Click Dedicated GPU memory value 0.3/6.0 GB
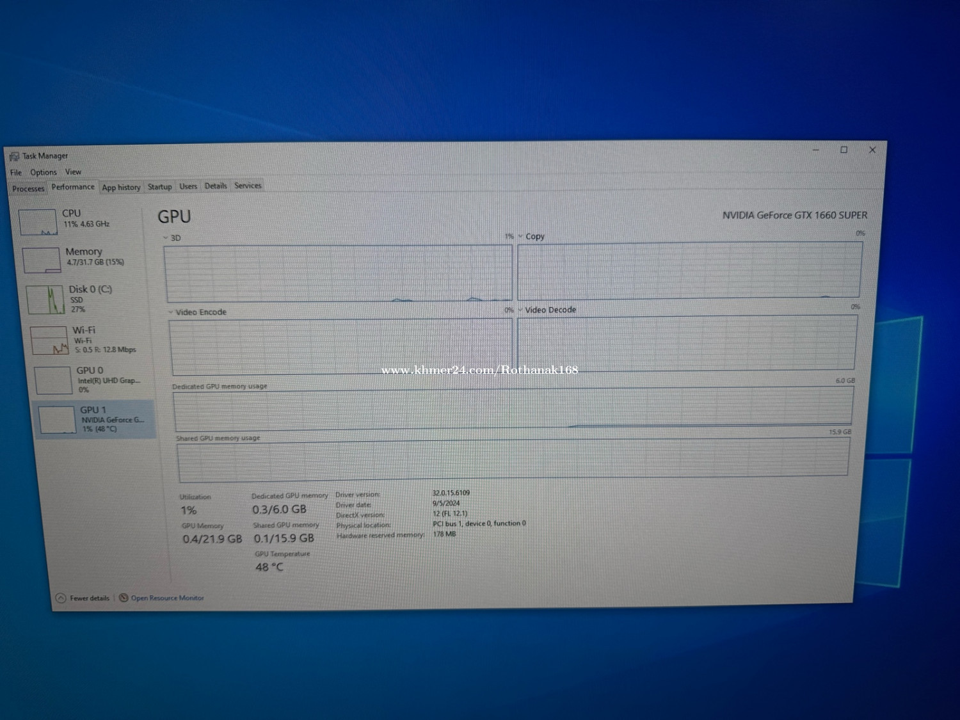This screenshot has height=720, width=960. point(279,509)
